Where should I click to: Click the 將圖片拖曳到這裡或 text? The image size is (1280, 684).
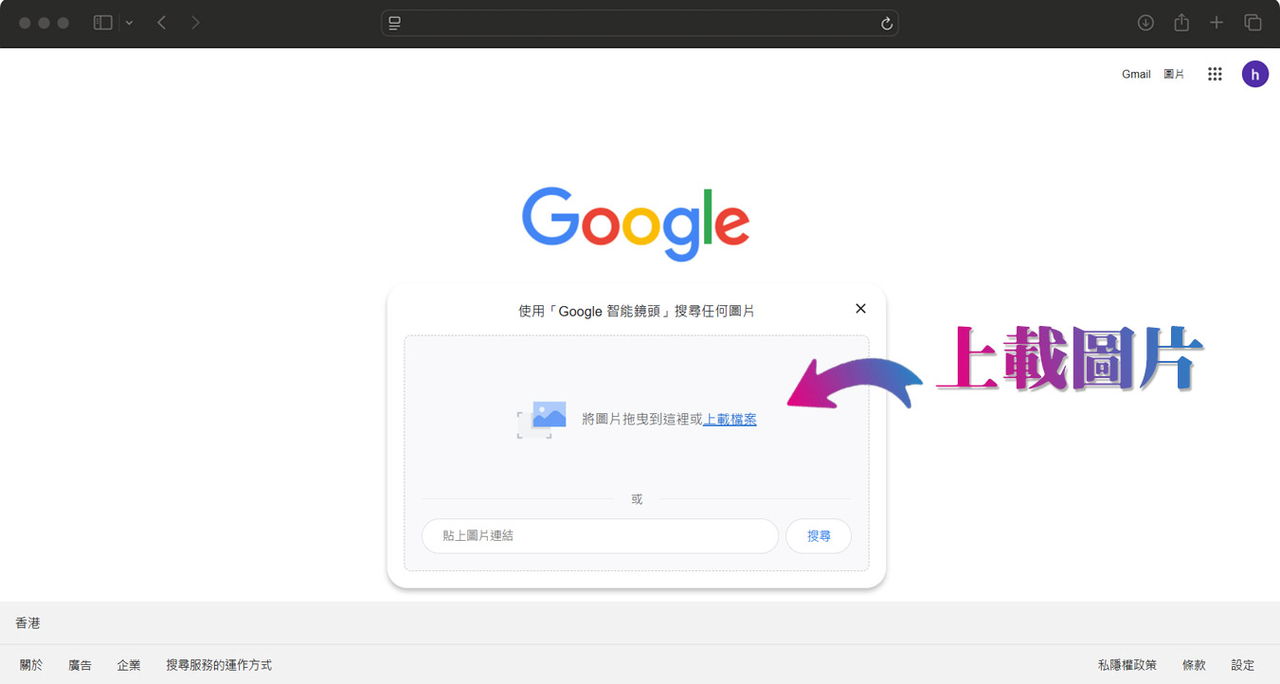tap(642, 420)
